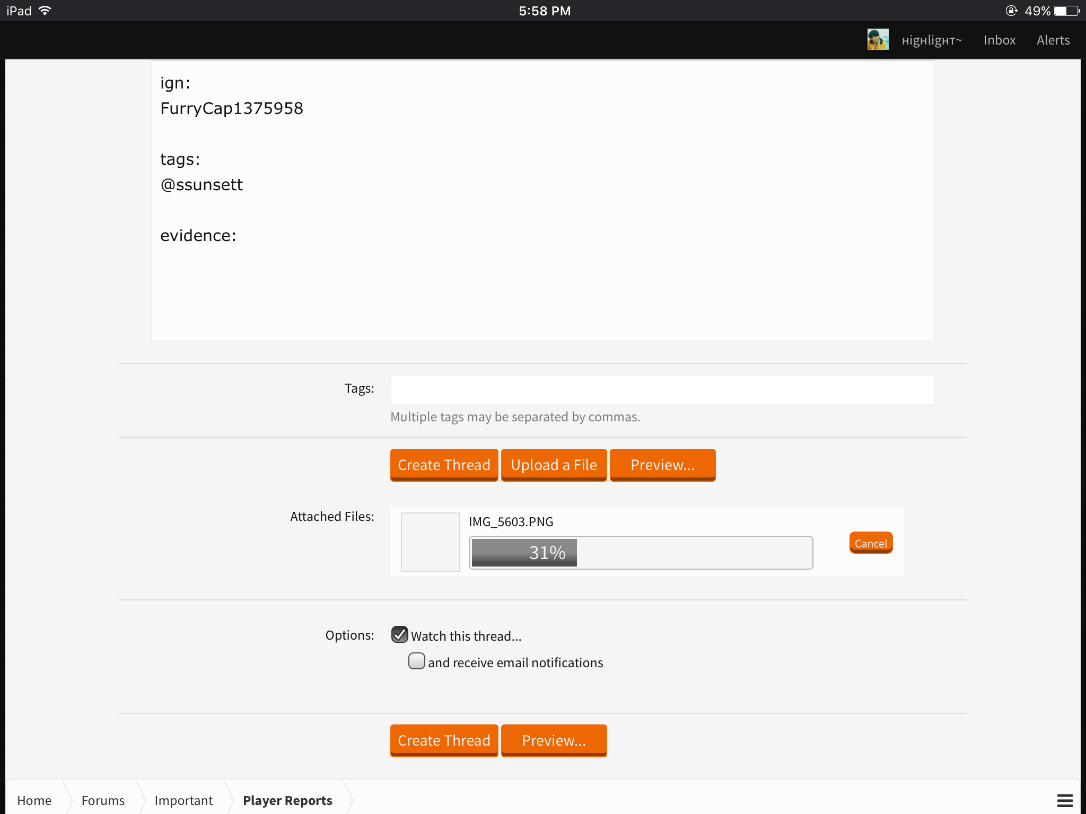The image size is (1086, 814).
Task: Tap the rotation lock status icon
Action: [1011, 11]
